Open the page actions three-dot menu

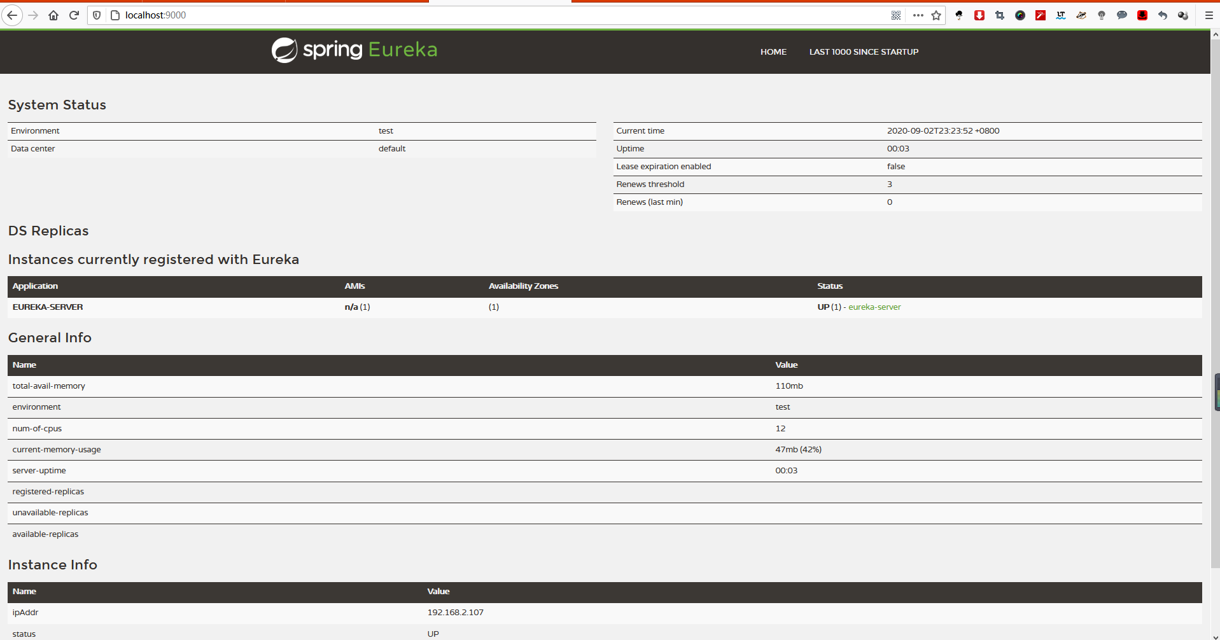click(x=918, y=15)
